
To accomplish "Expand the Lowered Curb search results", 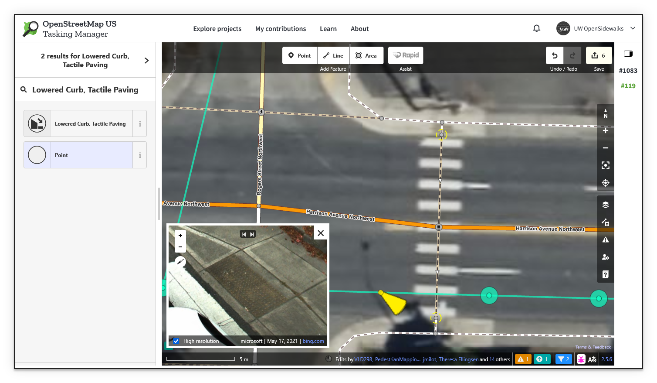I will tap(146, 60).
